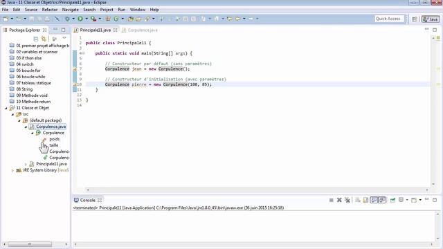Image resolution: width=443 pixels, height=249 pixels.
Task: Click line 10 warning marker in gutter
Action: point(75,84)
